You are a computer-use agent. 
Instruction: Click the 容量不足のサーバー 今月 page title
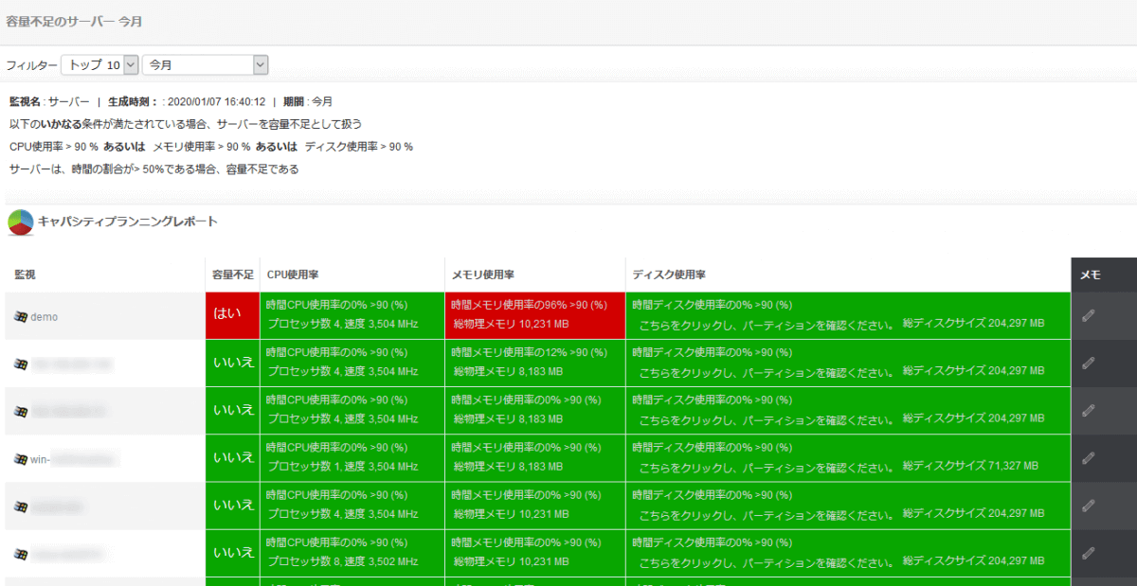point(74,21)
